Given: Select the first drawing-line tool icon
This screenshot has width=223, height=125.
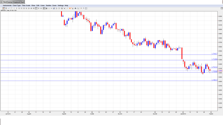Looking at the screenshot, I should pyautogui.click(x=57, y=8).
